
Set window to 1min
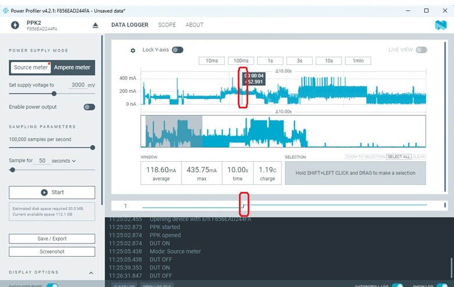358,61
